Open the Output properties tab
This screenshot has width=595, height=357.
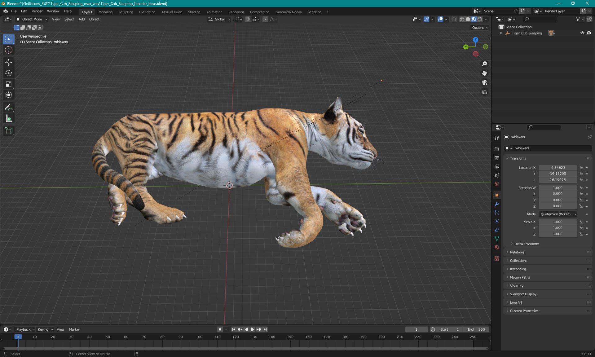pyautogui.click(x=497, y=158)
